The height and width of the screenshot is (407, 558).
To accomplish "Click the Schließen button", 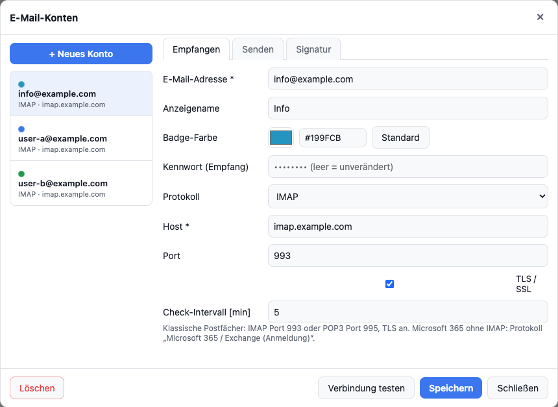I will (x=517, y=388).
